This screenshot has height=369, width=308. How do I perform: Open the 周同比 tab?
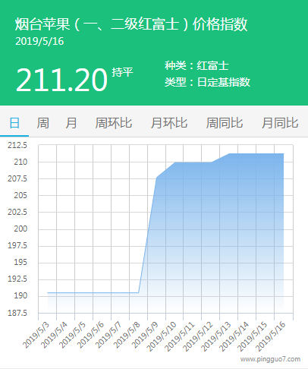tap(225, 123)
